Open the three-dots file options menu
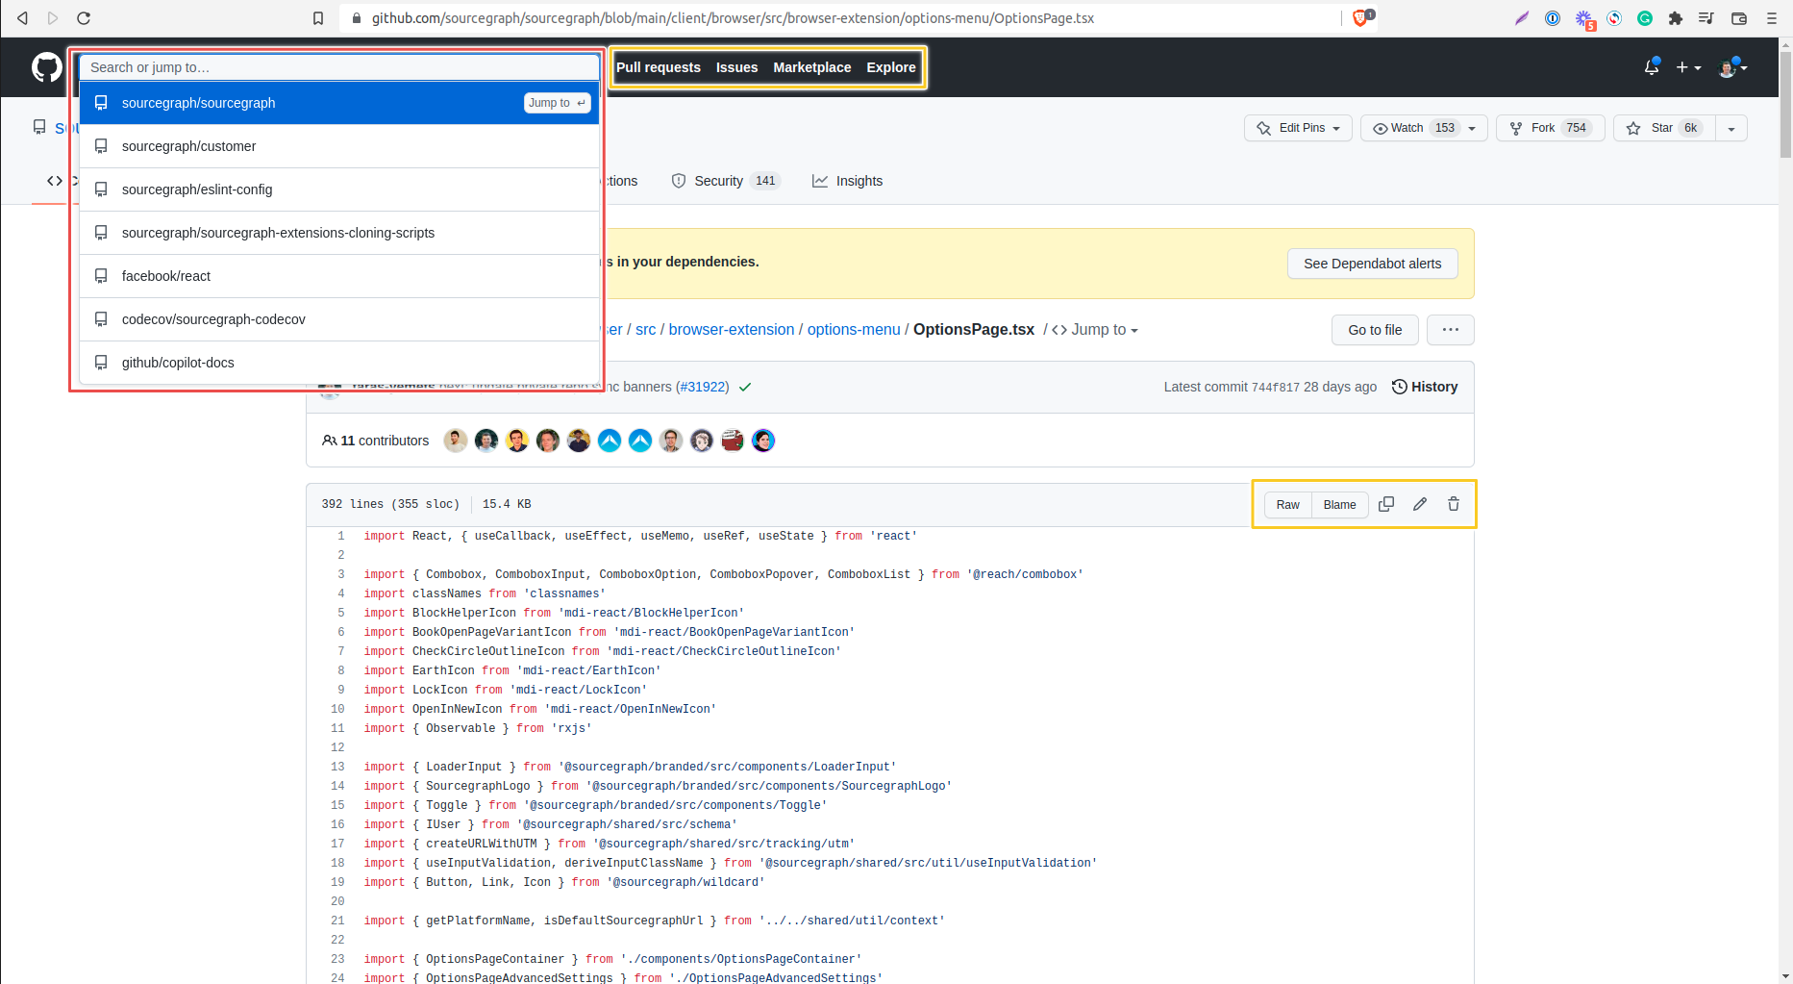Screen dimensions: 1793x984 1451,330
